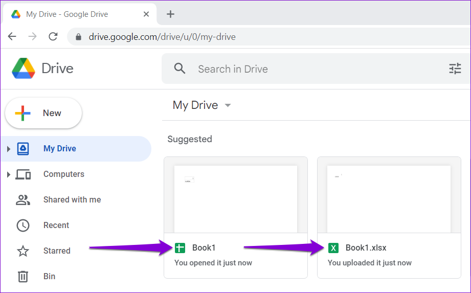Viewport: 471px width, 293px height.
Task: Click the Recent clock icon
Action: click(23, 226)
